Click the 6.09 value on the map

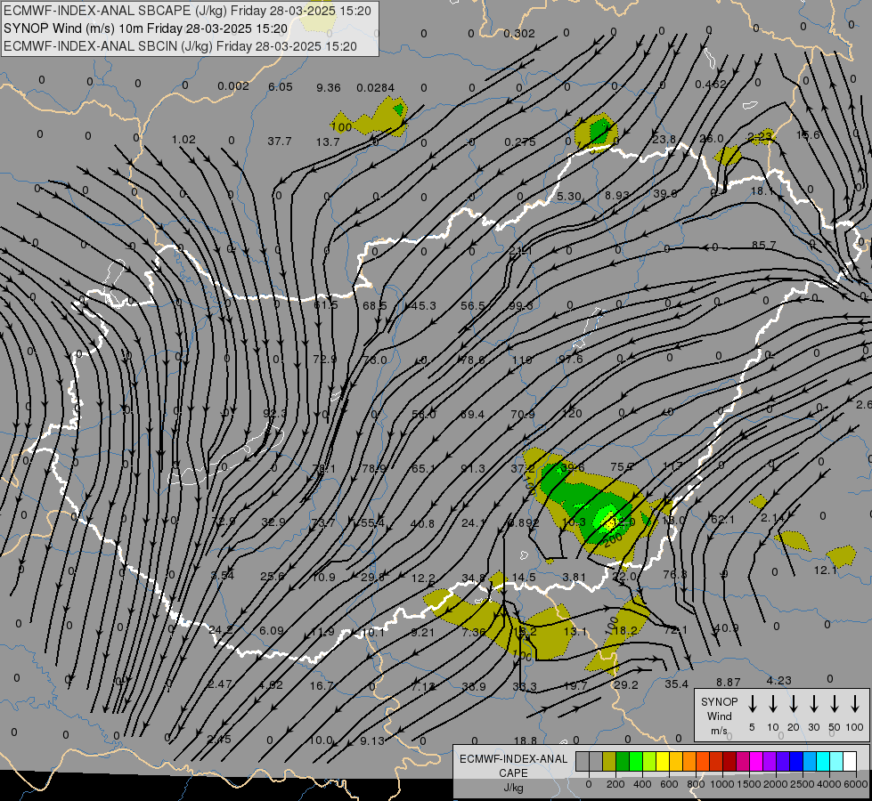click(x=272, y=630)
